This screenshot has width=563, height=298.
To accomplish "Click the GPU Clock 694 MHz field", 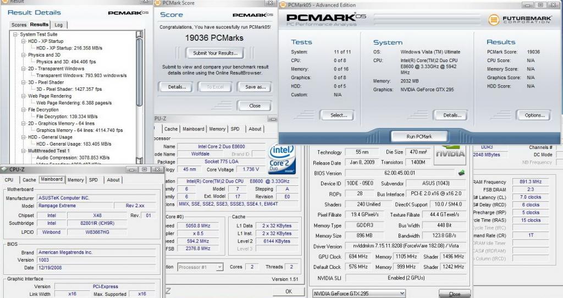I will (x=358, y=257).
